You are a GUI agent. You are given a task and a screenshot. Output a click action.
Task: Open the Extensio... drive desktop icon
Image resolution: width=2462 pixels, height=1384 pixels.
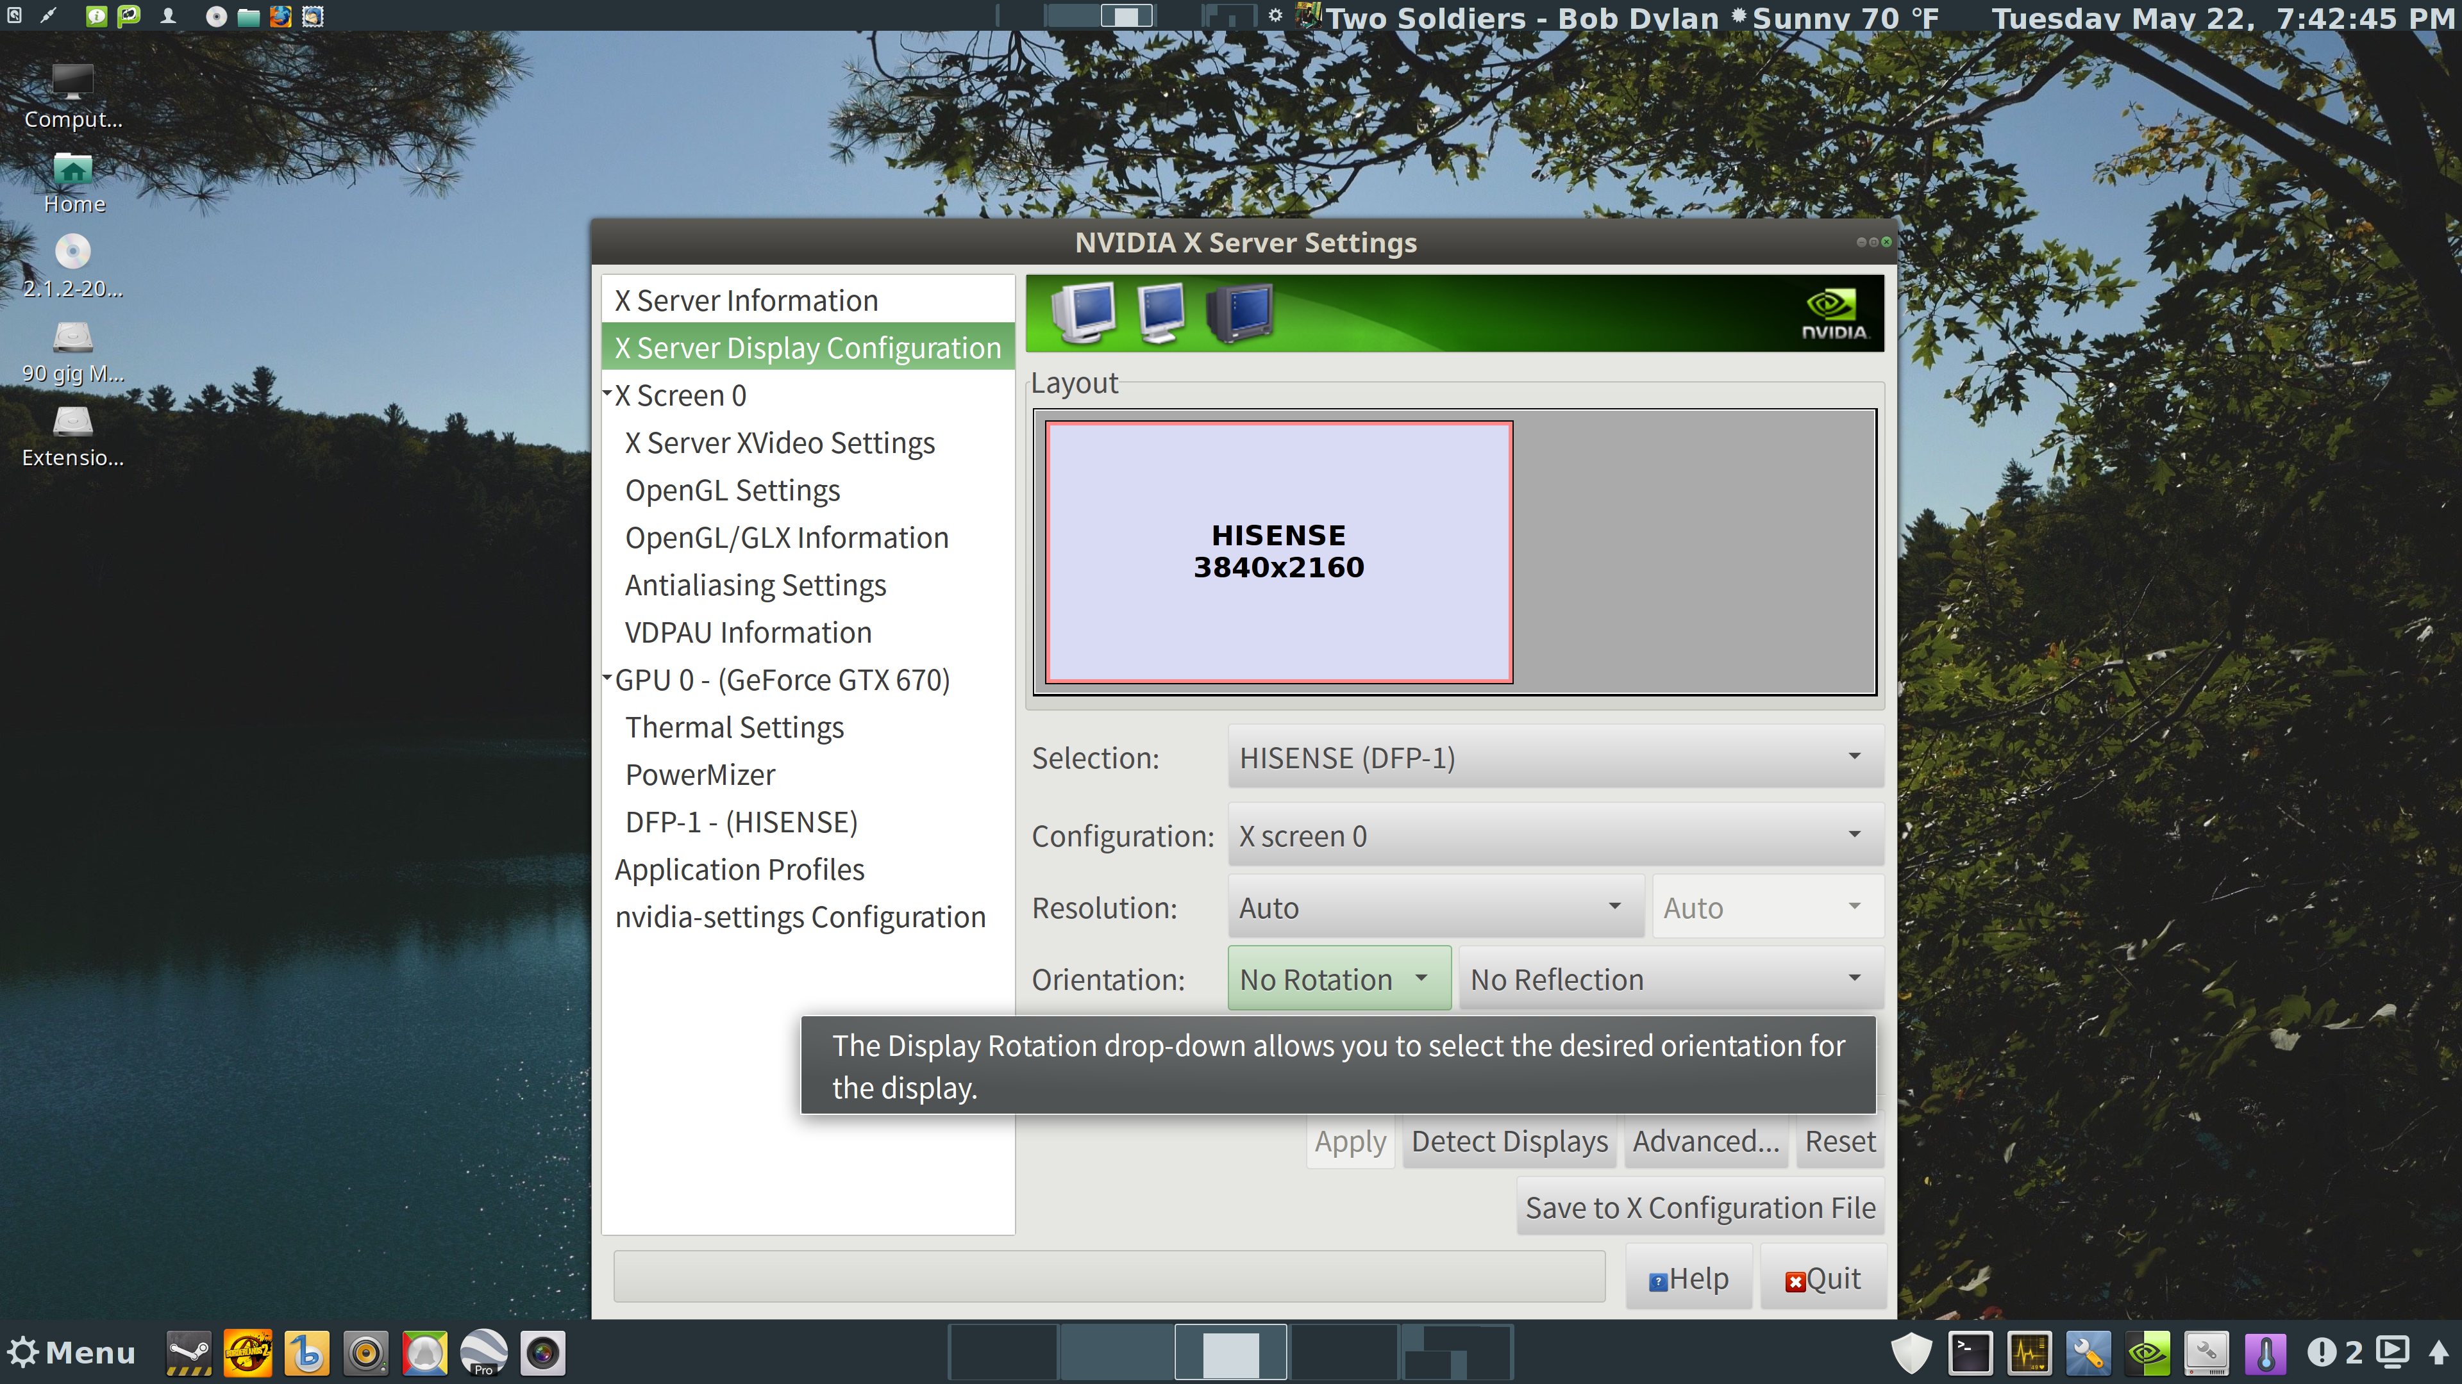(x=72, y=436)
